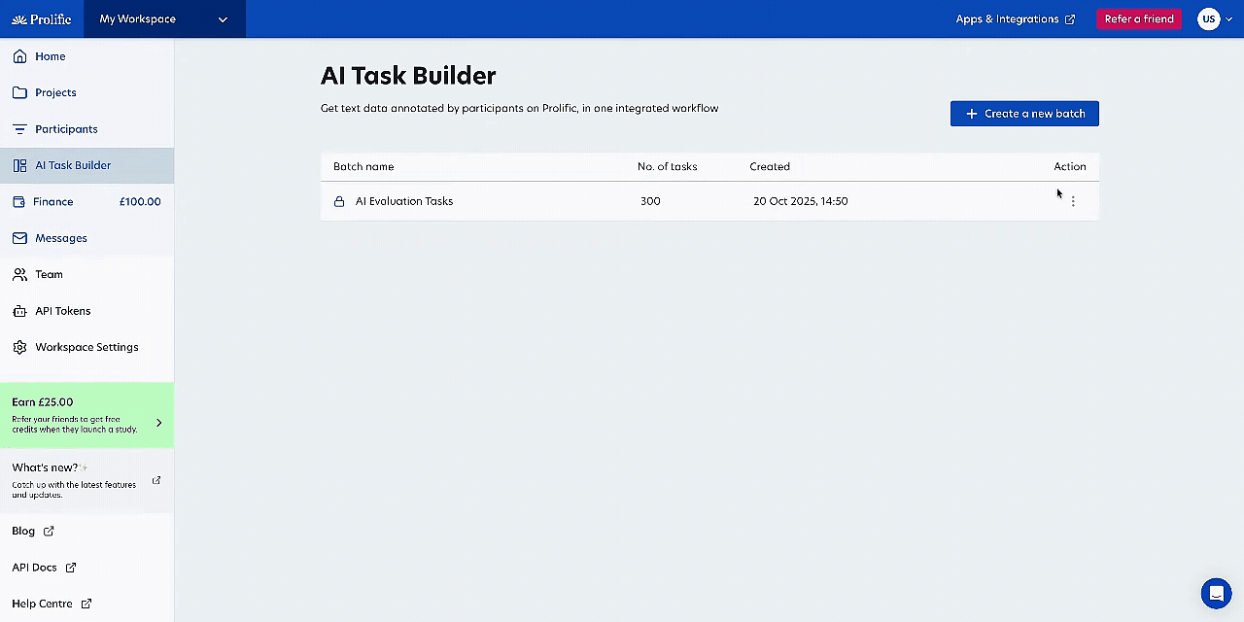Expand the Earn £25.00 referral banner arrow
This screenshot has width=1244, height=622.
pos(158,423)
